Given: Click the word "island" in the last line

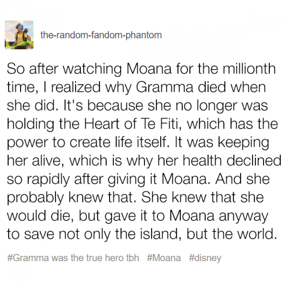Looking at the screenshot, I should [x=158, y=234].
